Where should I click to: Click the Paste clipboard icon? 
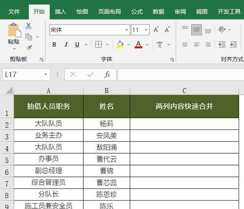[x=14, y=30]
